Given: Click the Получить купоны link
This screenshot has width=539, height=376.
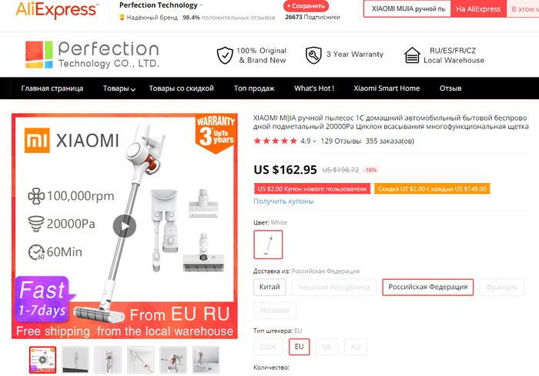Looking at the screenshot, I should coord(283,201).
